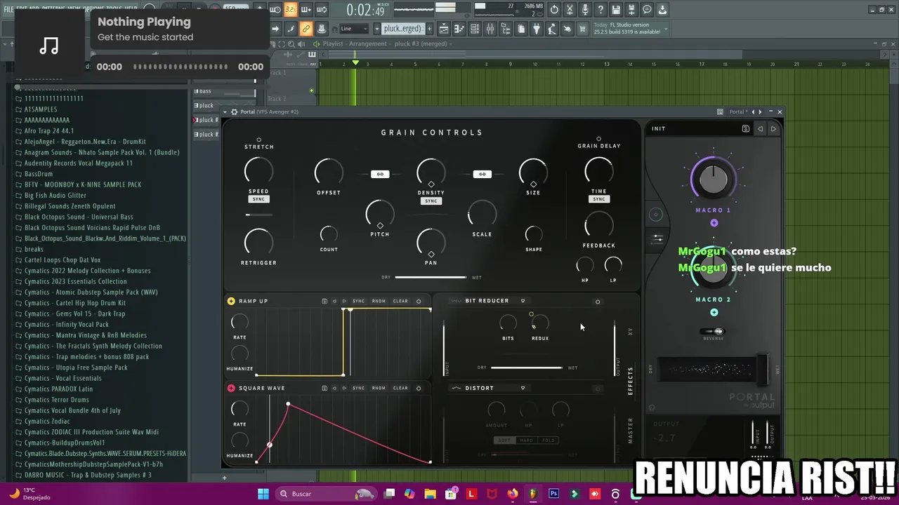This screenshot has width=899, height=505.
Task: Click the undo history icon
Action: point(554,10)
